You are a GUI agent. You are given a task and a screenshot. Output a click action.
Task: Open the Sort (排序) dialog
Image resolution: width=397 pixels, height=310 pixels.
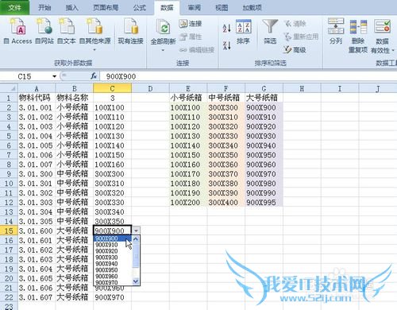(x=243, y=31)
